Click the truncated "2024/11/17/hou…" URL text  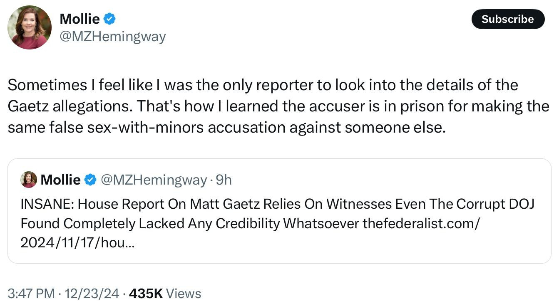point(77,242)
